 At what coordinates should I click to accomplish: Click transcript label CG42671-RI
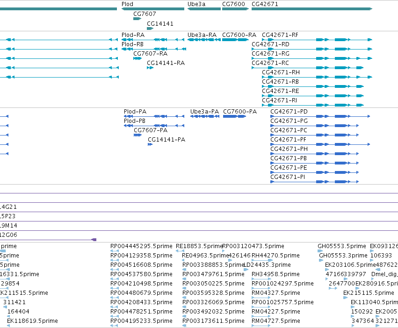(x=279, y=100)
